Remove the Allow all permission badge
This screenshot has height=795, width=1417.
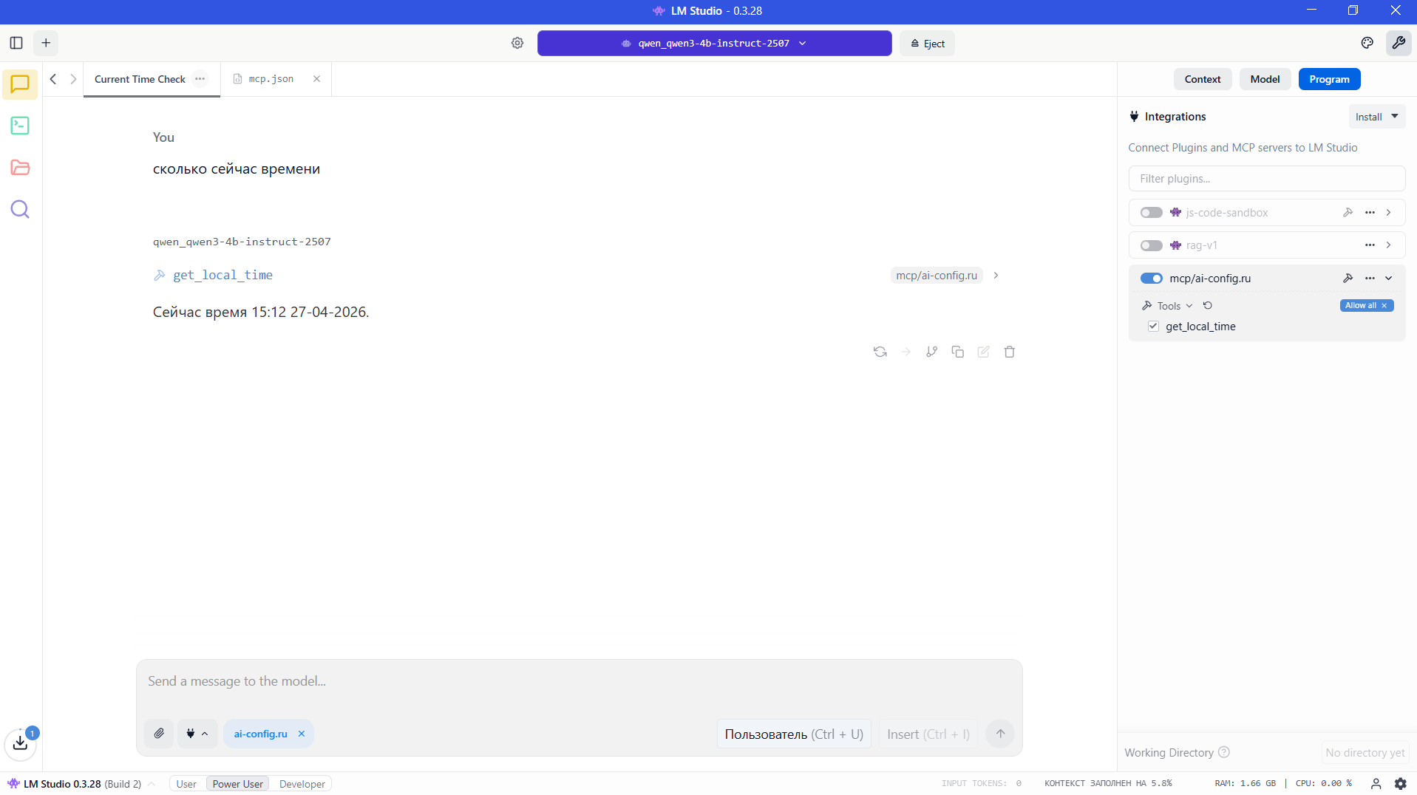pos(1384,306)
